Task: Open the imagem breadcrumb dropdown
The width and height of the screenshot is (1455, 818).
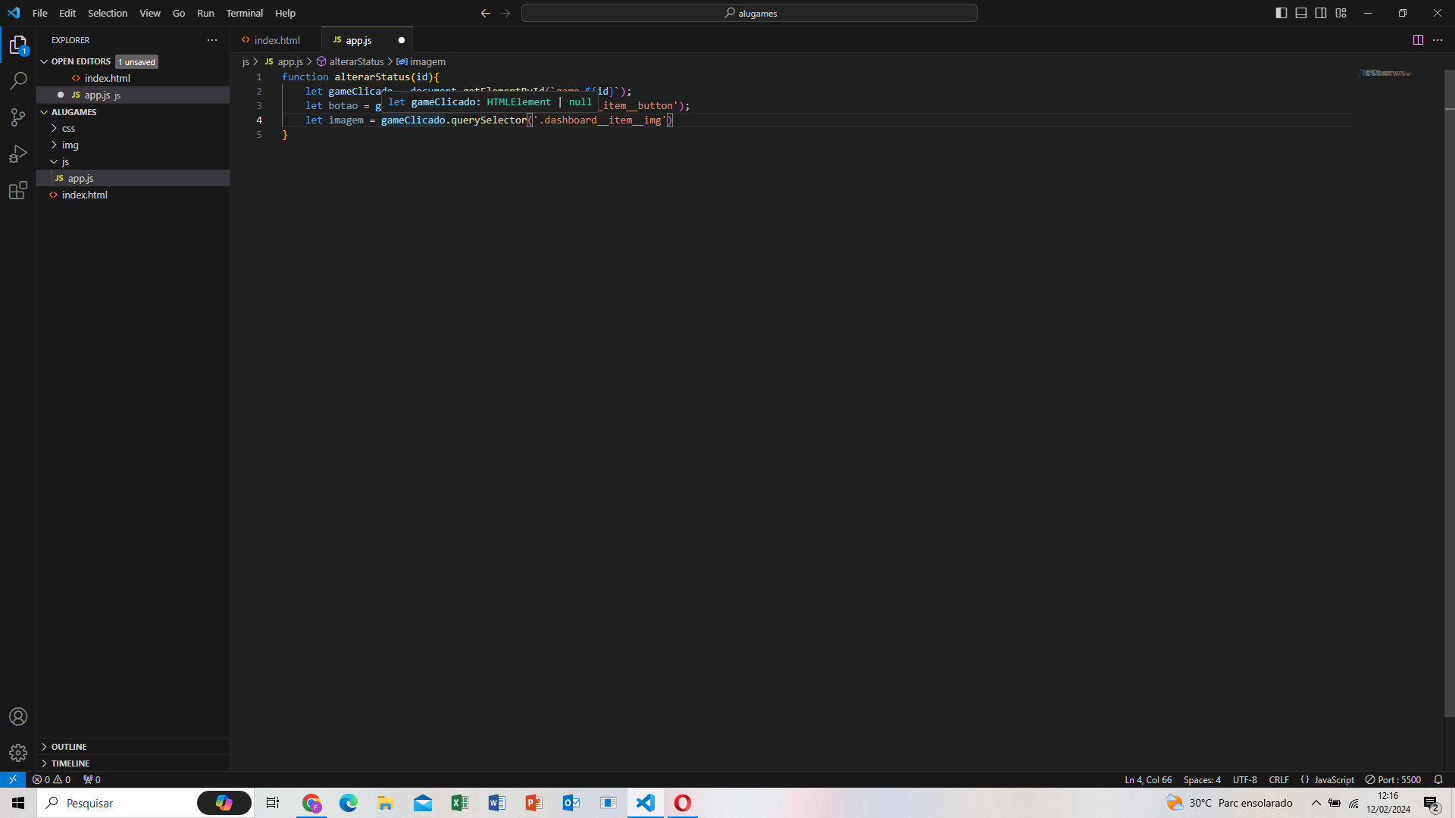Action: click(x=421, y=61)
